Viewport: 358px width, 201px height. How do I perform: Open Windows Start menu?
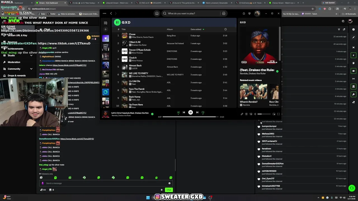148,198
